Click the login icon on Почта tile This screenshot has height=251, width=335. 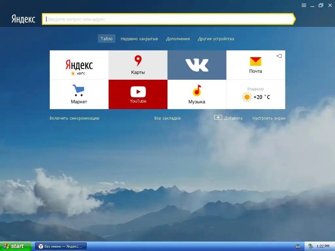[x=279, y=56]
